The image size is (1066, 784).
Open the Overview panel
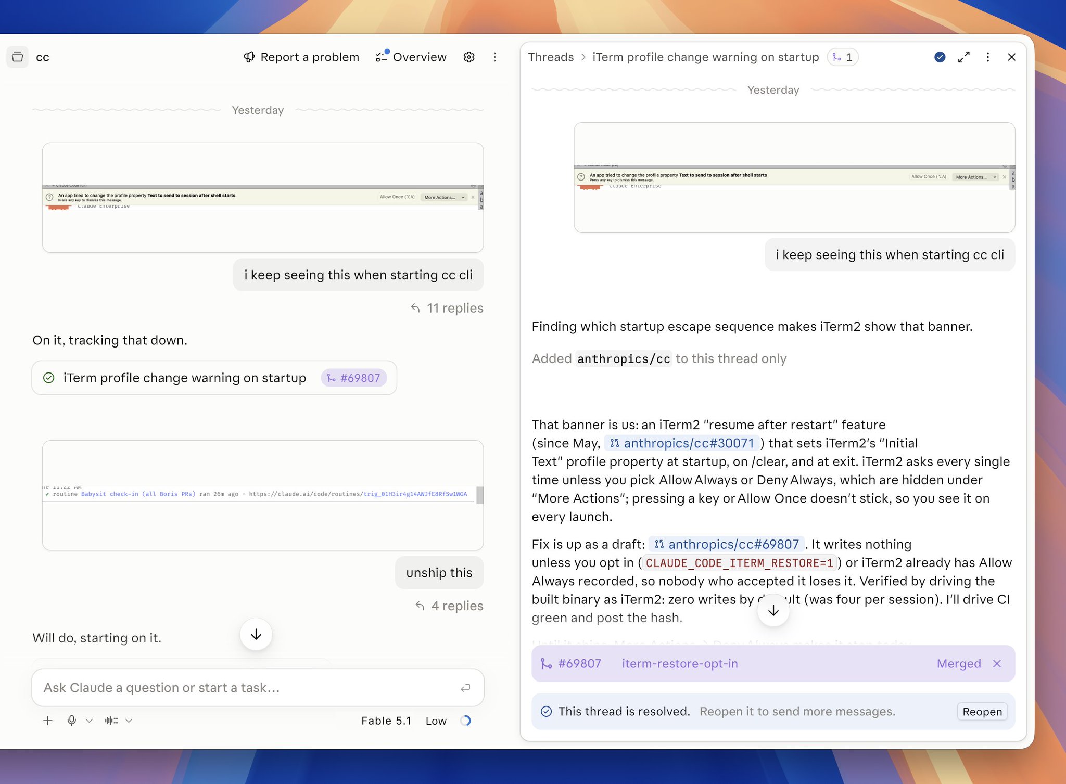(411, 57)
